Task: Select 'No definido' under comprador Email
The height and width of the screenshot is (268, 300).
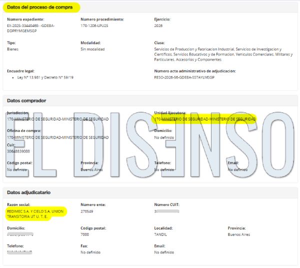Action: tap(237, 169)
